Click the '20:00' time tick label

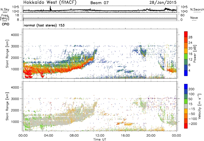tap(151, 136)
